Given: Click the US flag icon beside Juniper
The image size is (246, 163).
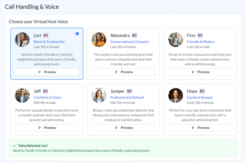Looking at the screenshot, I should (x=129, y=91).
